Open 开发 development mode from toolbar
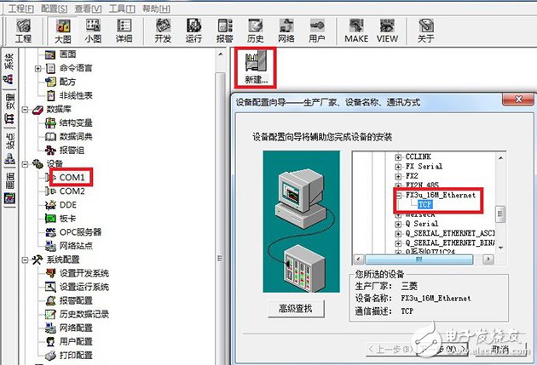537x365 pixels. [163, 31]
